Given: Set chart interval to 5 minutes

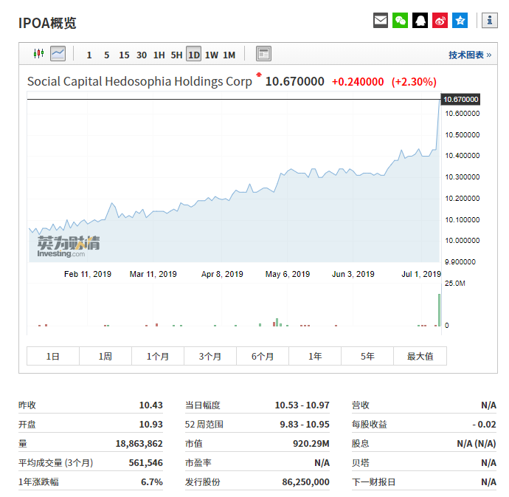Looking at the screenshot, I should 106,55.
